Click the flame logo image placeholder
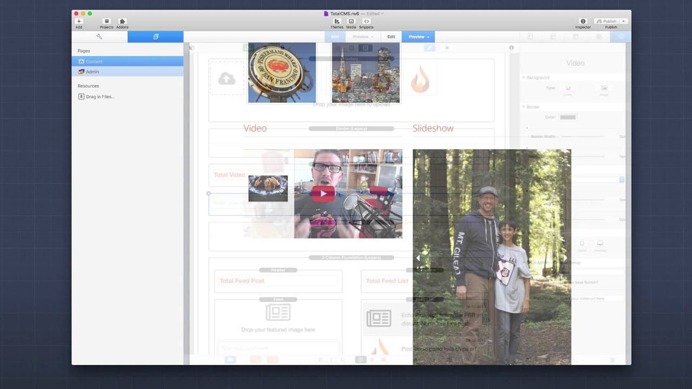Image resolution: width=692 pixels, height=389 pixels. coord(420,79)
